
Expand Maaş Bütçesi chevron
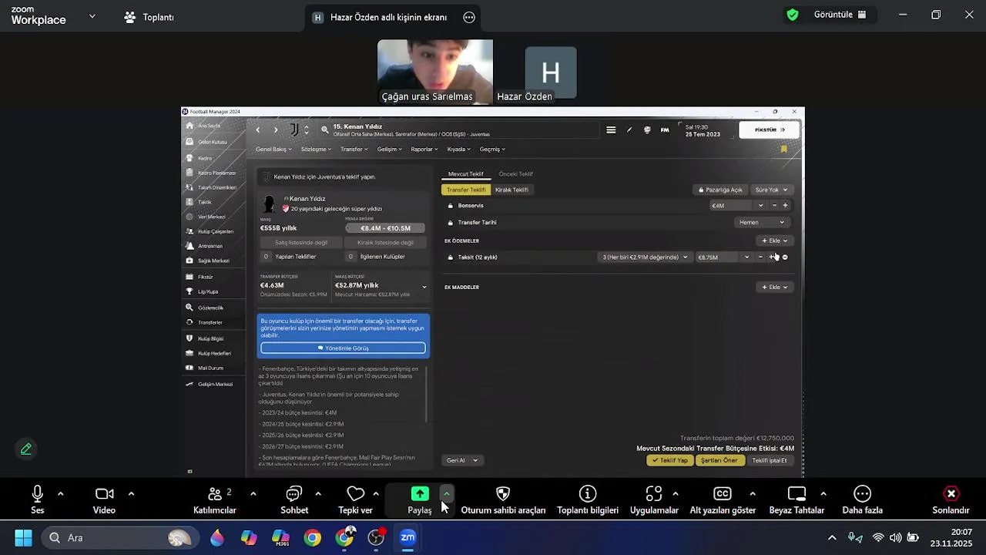424,287
